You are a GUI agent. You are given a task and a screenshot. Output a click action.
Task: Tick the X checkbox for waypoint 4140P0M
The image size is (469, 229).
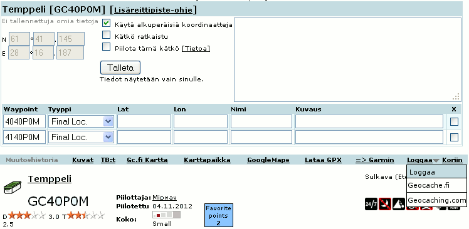pyautogui.click(x=454, y=137)
